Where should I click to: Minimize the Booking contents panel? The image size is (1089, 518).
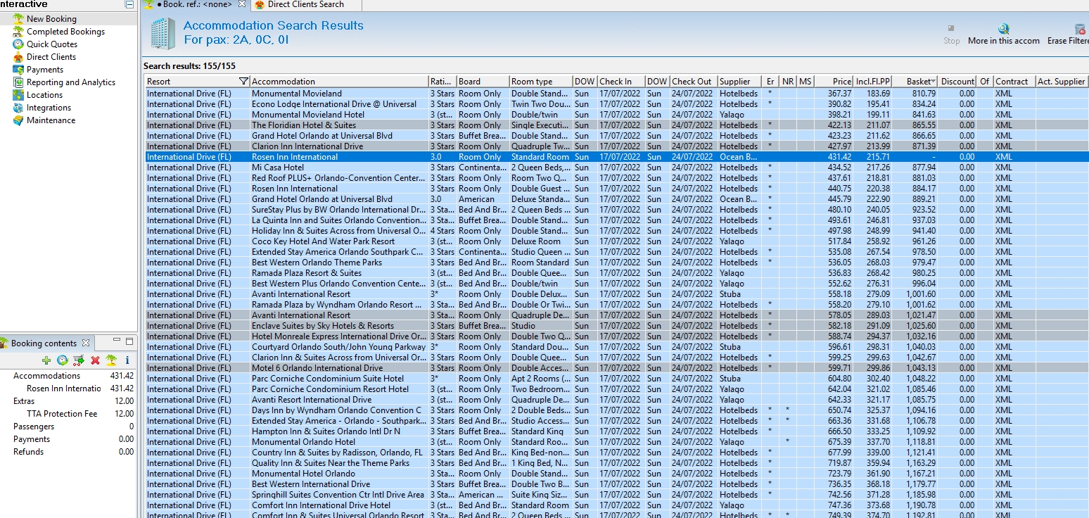click(116, 341)
